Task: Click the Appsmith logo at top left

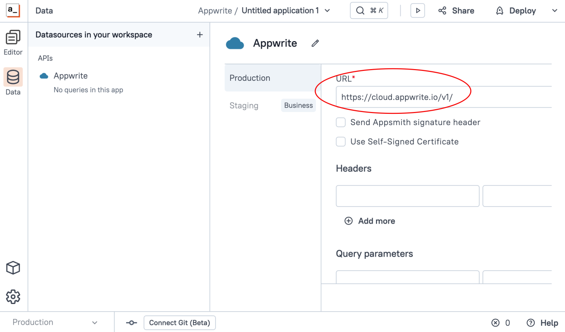Action: point(13,10)
